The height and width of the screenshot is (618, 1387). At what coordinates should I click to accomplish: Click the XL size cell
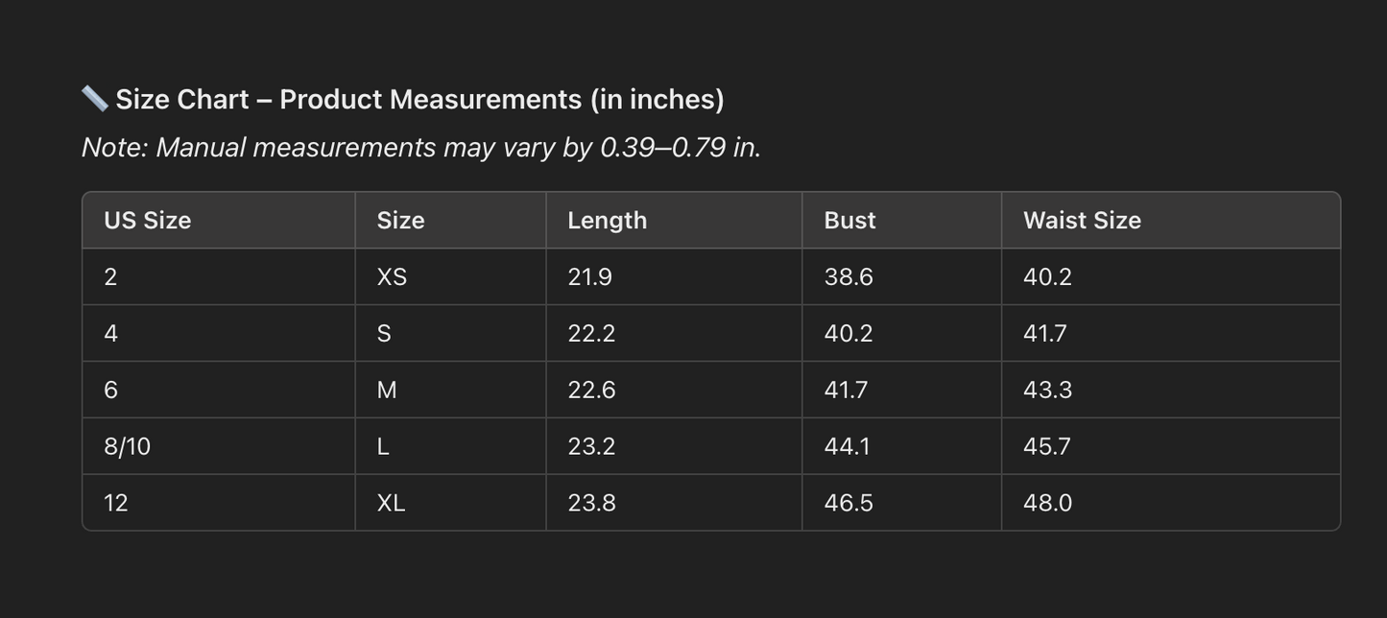pos(391,503)
